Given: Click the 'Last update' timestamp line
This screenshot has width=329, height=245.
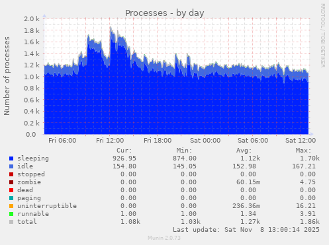Looking at the screenshot, I should point(246,230).
